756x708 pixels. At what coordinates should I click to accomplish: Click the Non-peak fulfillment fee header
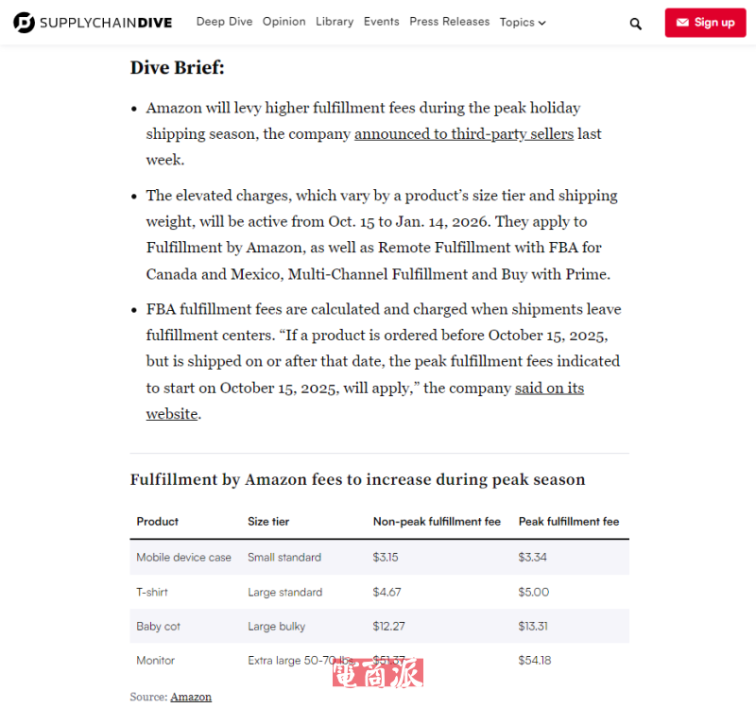coord(437,522)
